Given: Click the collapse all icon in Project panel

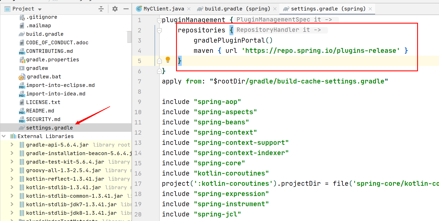Looking at the screenshot, I should [x=101, y=9].
